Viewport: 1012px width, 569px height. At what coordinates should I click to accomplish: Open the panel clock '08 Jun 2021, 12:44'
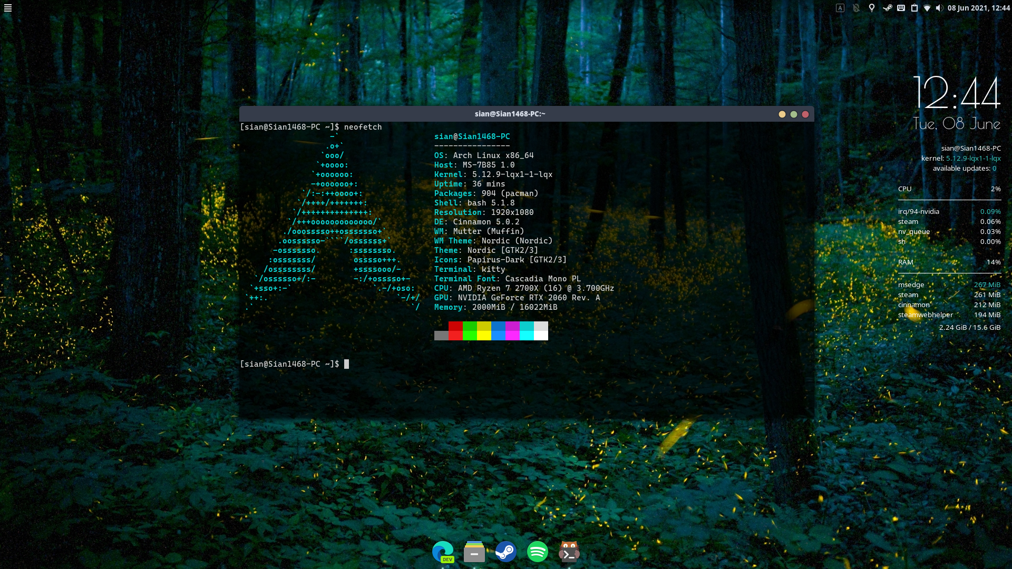[x=979, y=8]
